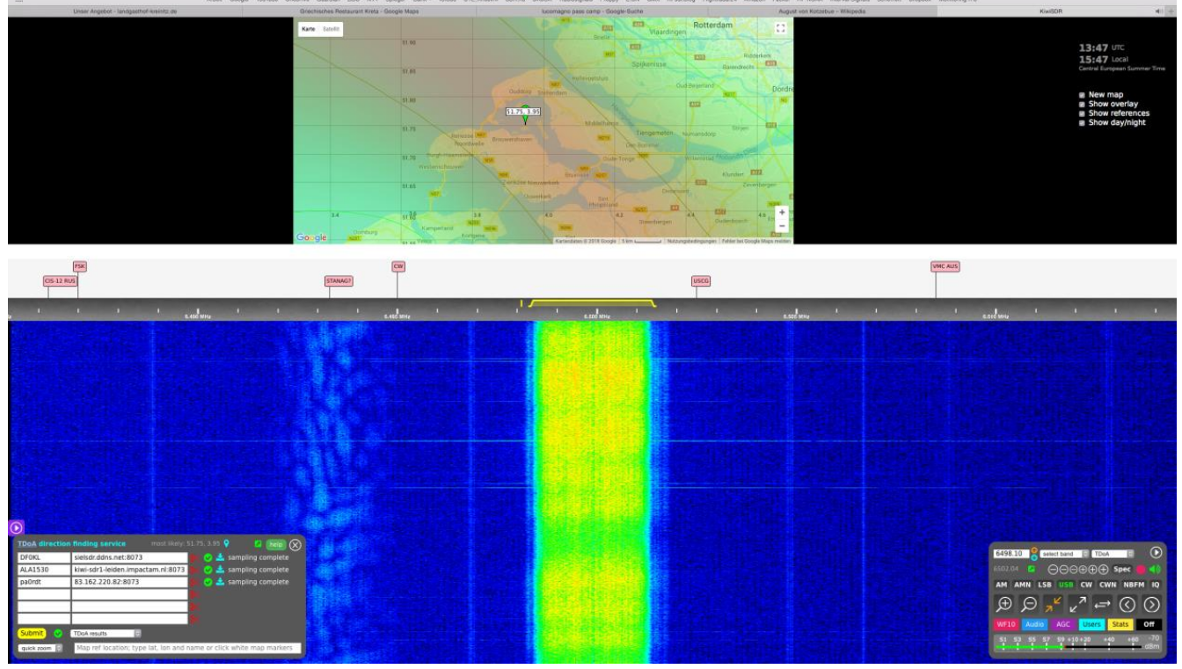
Task: Enable the Show day/night checkbox
Action: coord(1083,123)
